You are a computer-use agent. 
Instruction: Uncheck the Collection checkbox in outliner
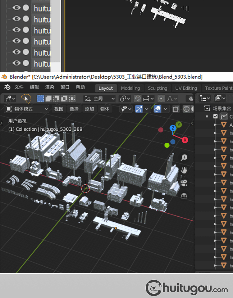click(216, 117)
